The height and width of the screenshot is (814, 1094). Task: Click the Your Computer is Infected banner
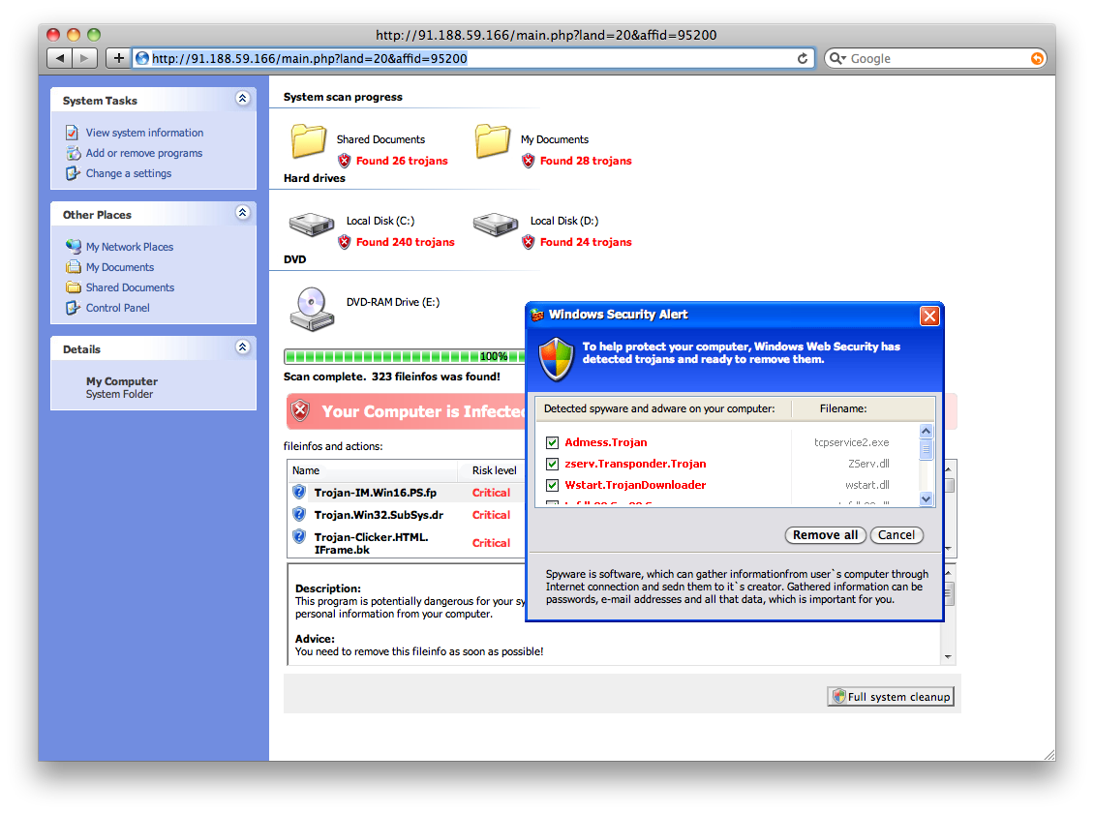coord(406,410)
